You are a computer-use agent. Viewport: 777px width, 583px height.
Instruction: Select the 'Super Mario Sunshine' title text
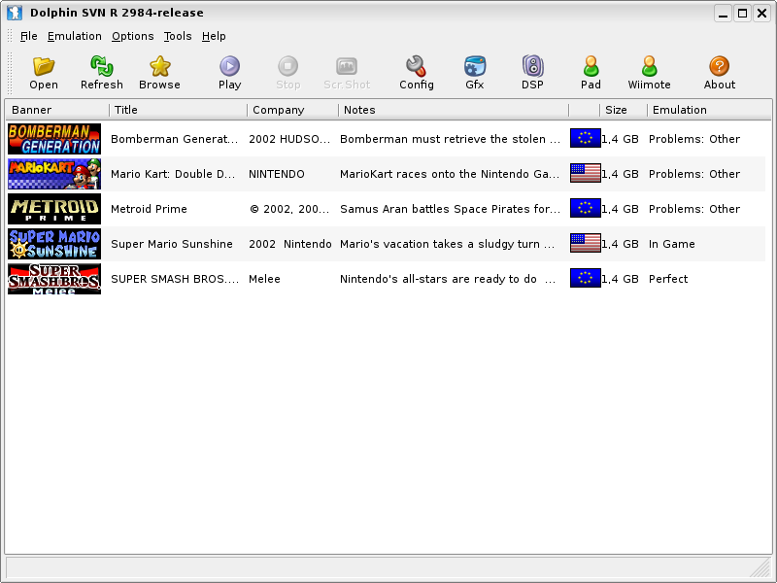click(172, 244)
